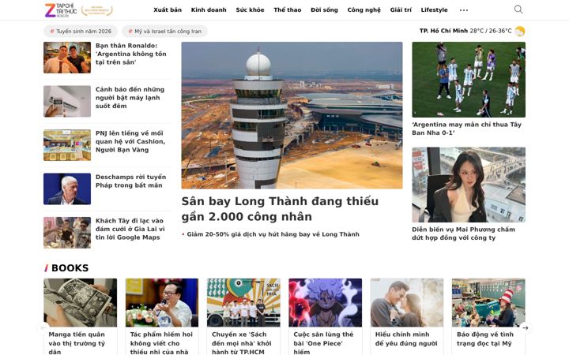Screen dimensions: 569x355
Task: Open the Kinh doanh section
Action: 209,9
